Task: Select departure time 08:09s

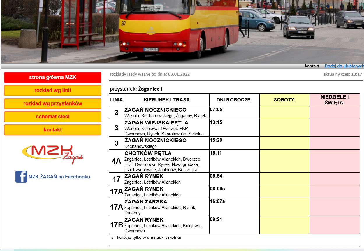Action: pyautogui.click(x=217, y=189)
